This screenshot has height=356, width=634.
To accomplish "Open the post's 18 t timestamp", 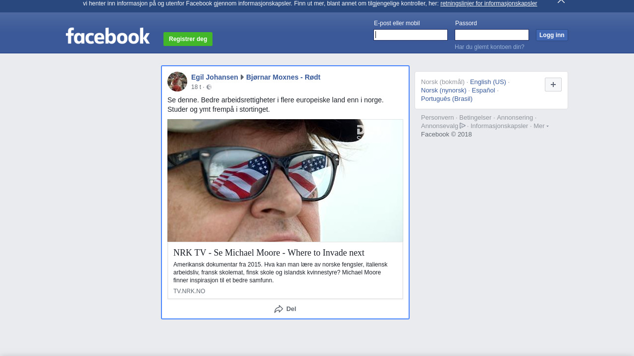I will pos(196,87).
